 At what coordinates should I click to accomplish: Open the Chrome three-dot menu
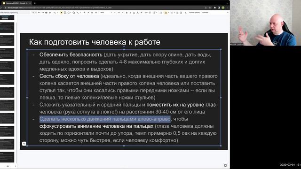[x=227, y=8]
